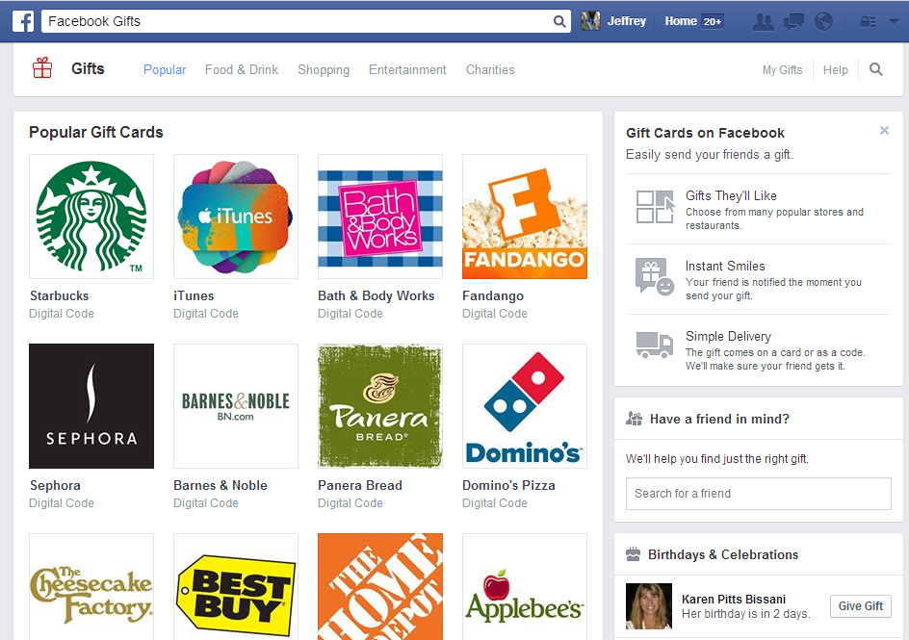Click Jeffrey's profile picture thumbnail

pyautogui.click(x=590, y=21)
